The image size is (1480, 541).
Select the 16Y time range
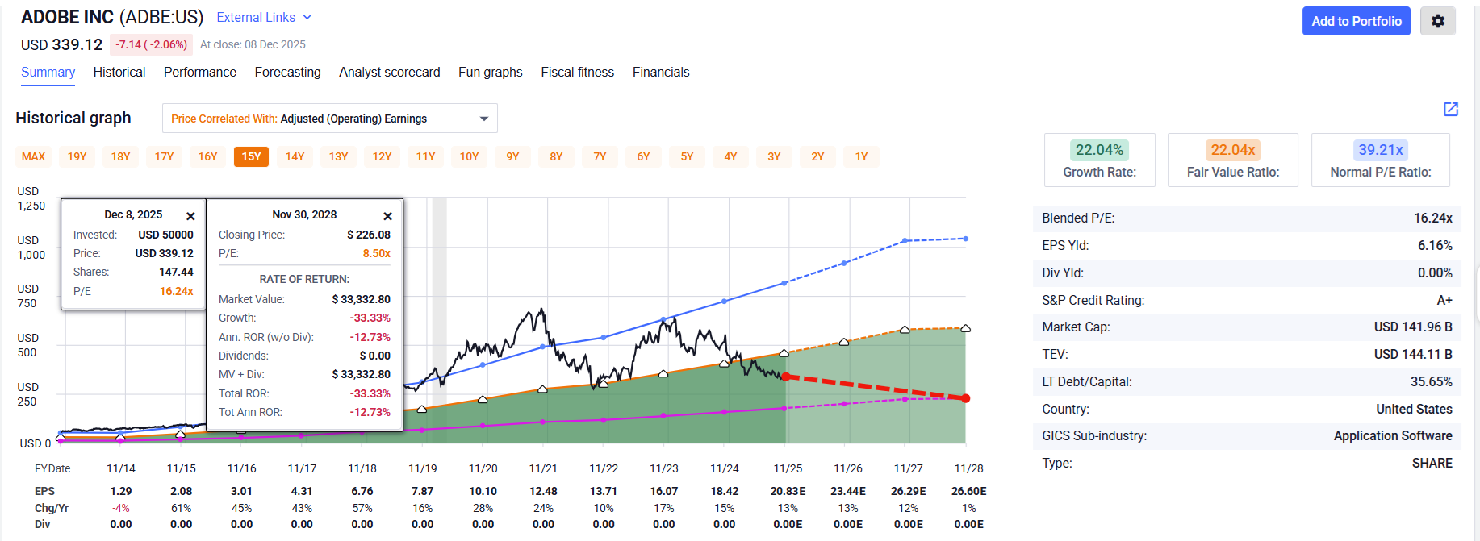[208, 156]
